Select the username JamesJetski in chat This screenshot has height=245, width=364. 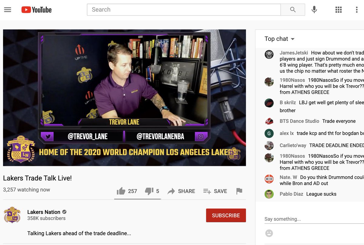(x=294, y=53)
